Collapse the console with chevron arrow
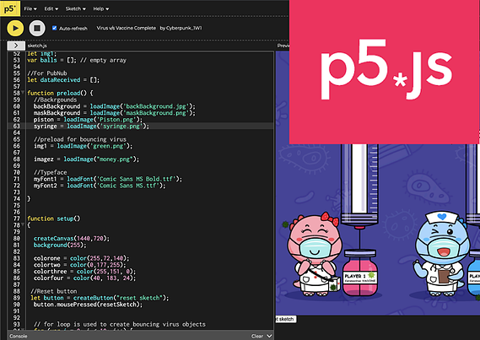The image size is (480, 340). (269, 336)
